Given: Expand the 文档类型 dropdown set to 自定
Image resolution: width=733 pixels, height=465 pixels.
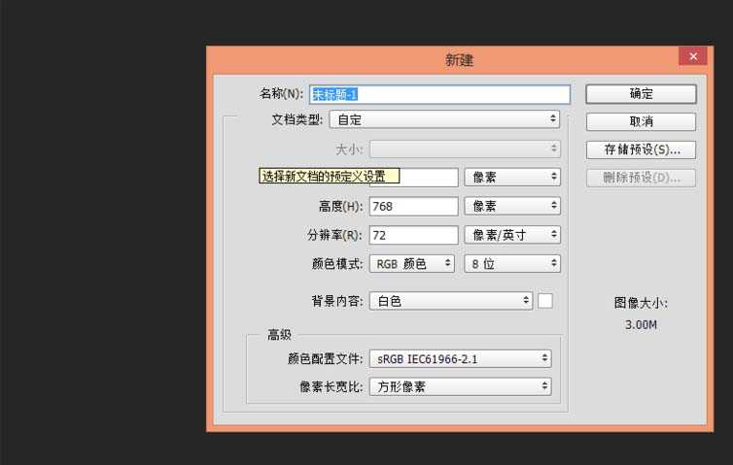Looking at the screenshot, I should pyautogui.click(x=445, y=120).
